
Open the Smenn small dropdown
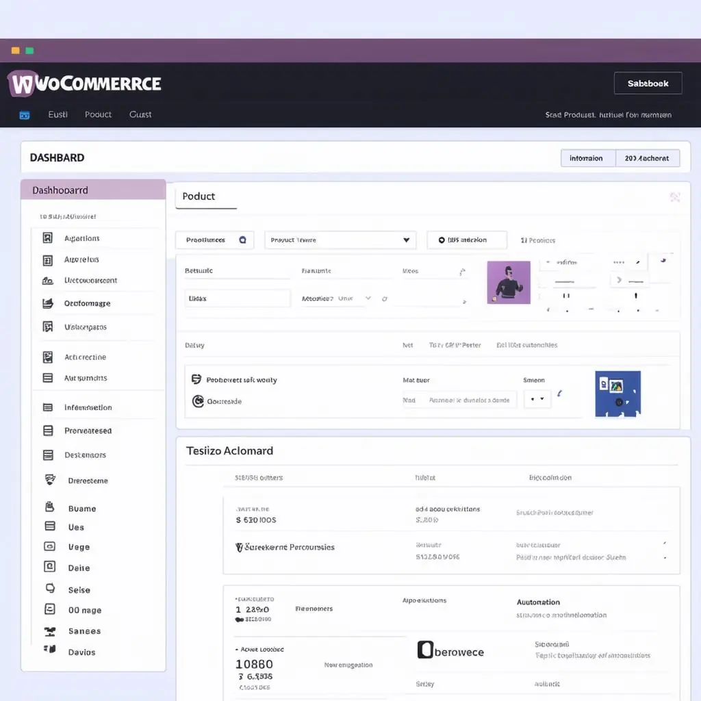pyautogui.click(x=537, y=399)
